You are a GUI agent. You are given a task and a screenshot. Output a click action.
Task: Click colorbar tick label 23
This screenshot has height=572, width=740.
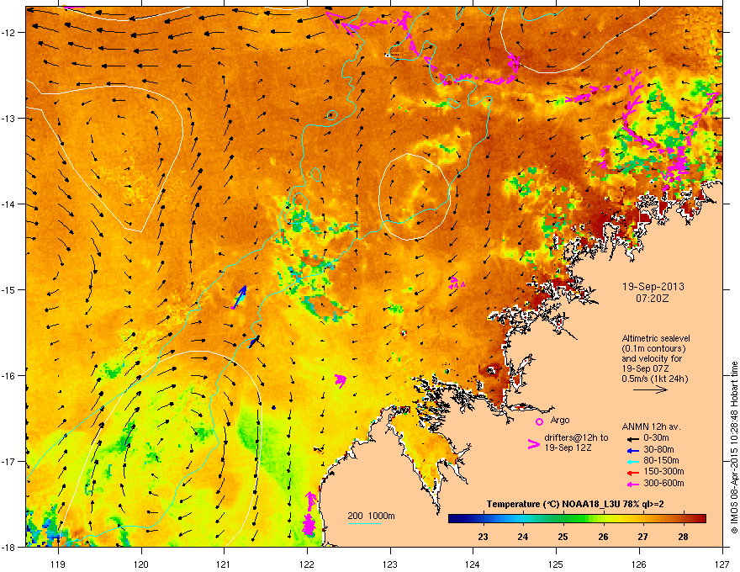coord(483,537)
